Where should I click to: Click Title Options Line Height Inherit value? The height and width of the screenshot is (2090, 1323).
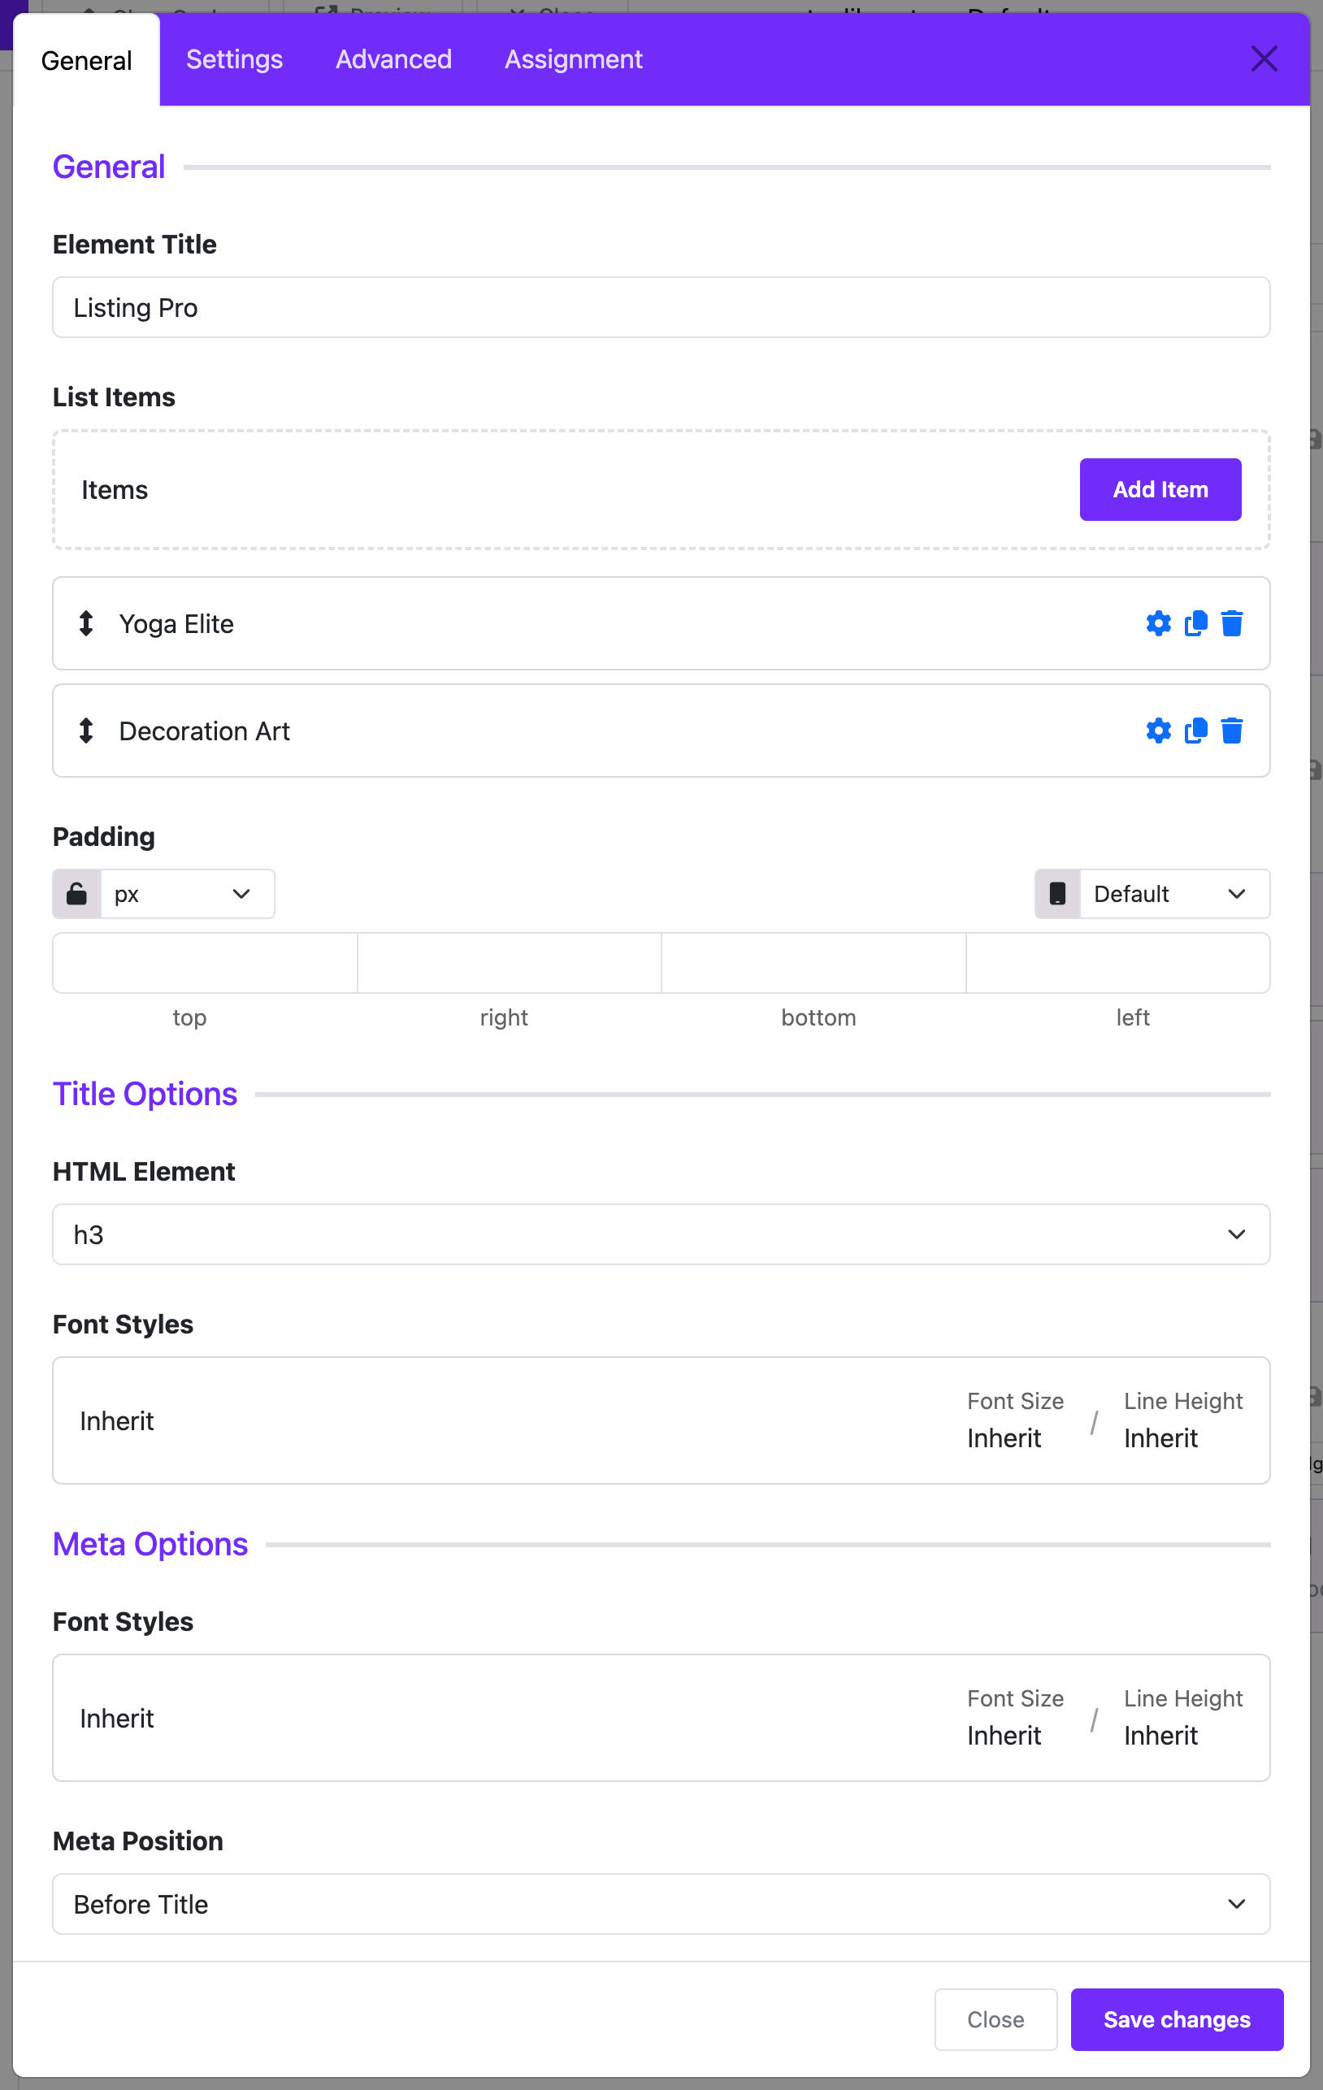(x=1160, y=1438)
